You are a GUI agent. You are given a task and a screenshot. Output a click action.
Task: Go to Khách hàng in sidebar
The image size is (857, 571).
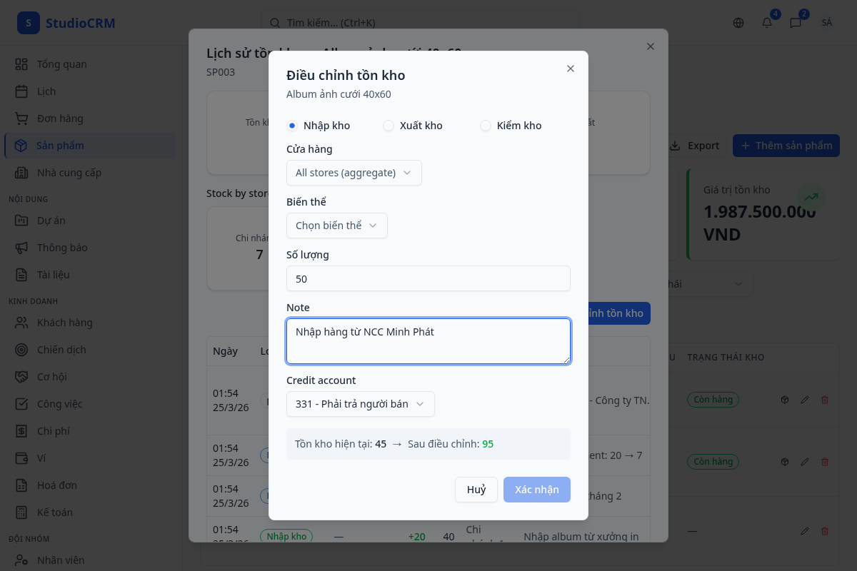(x=64, y=323)
